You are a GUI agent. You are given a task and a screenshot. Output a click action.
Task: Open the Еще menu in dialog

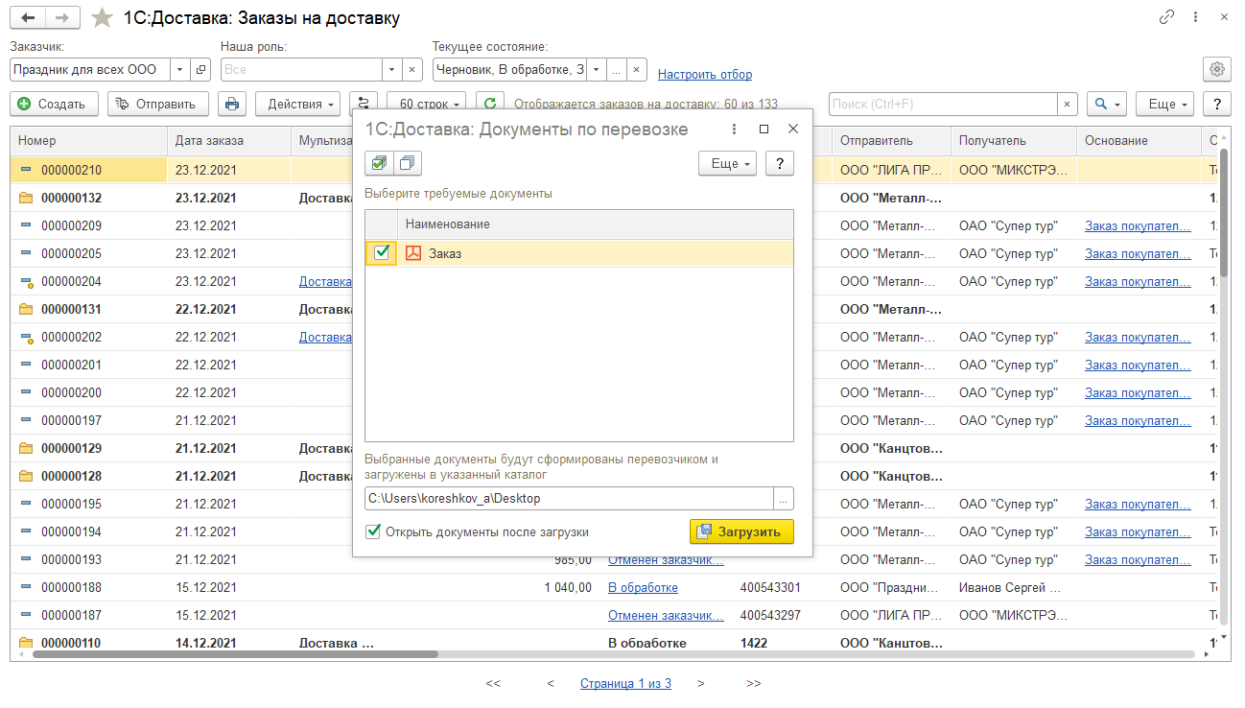click(727, 164)
